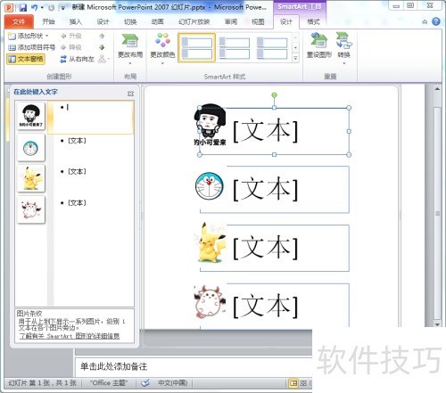Click the Doraemon image on the slide
This screenshot has height=393, width=446.
click(x=210, y=186)
